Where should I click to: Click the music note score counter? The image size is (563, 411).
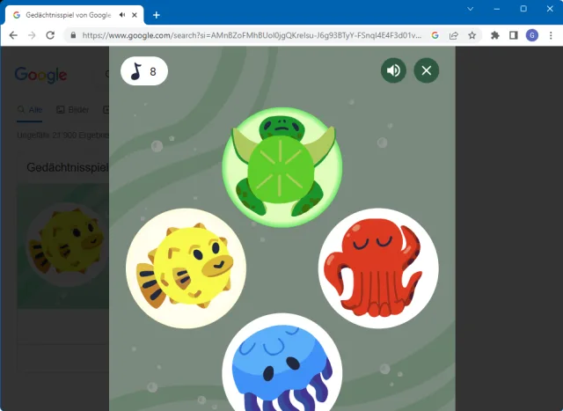pyautogui.click(x=144, y=71)
